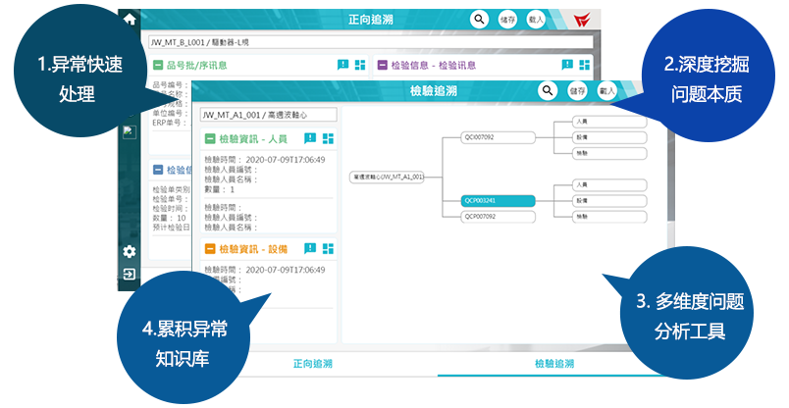Collapse the 檢驗資訊 - 人員 panel

[208, 139]
